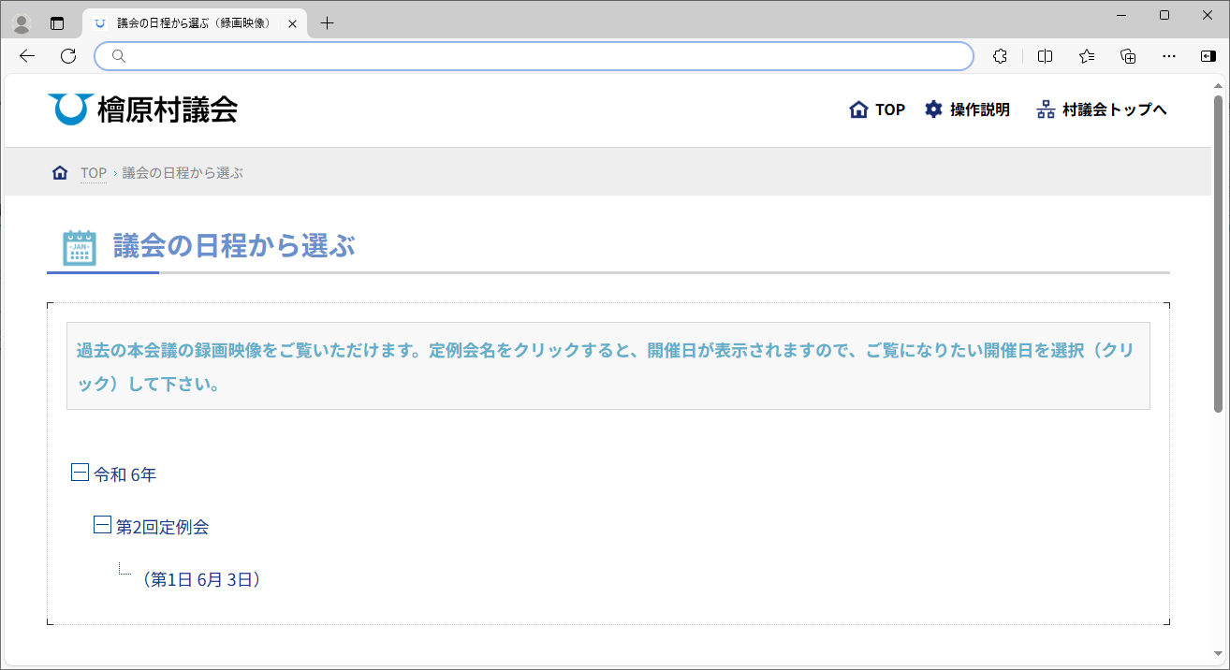Click the 過去の本会議の録画映像 instruction text
The width and height of the screenshot is (1230, 670).
click(x=605, y=367)
